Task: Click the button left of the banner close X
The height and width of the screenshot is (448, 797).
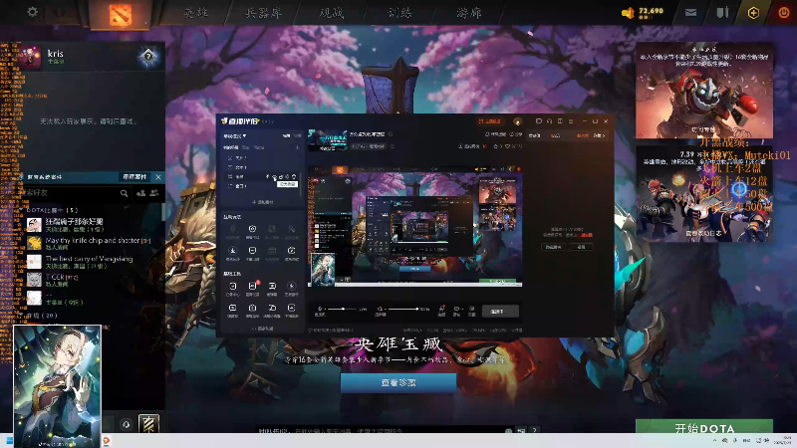Action: click(x=134, y=177)
